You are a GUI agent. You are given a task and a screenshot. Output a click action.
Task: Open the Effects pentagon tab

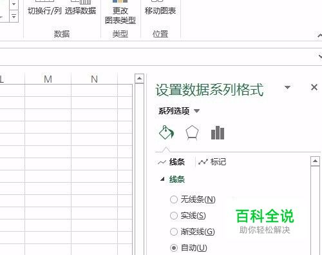click(x=192, y=132)
